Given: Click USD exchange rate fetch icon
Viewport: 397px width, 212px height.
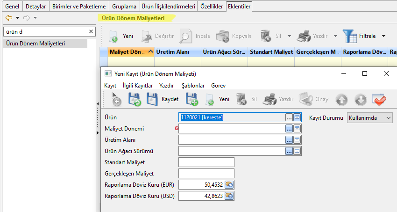Looking at the screenshot, I should pos(229,196).
